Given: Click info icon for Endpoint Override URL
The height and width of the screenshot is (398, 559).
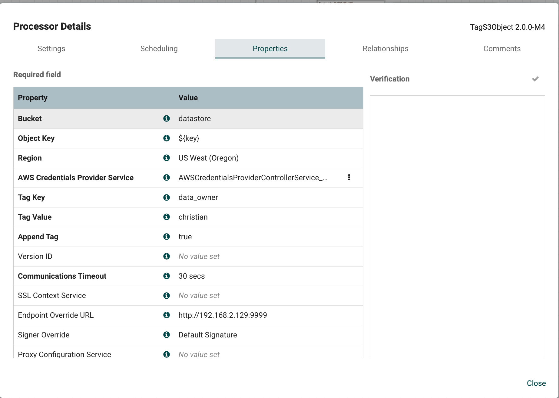Looking at the screenshot, I should [x=167, y=315].
